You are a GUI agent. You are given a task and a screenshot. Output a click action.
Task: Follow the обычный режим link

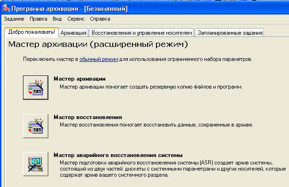[99, 59]
